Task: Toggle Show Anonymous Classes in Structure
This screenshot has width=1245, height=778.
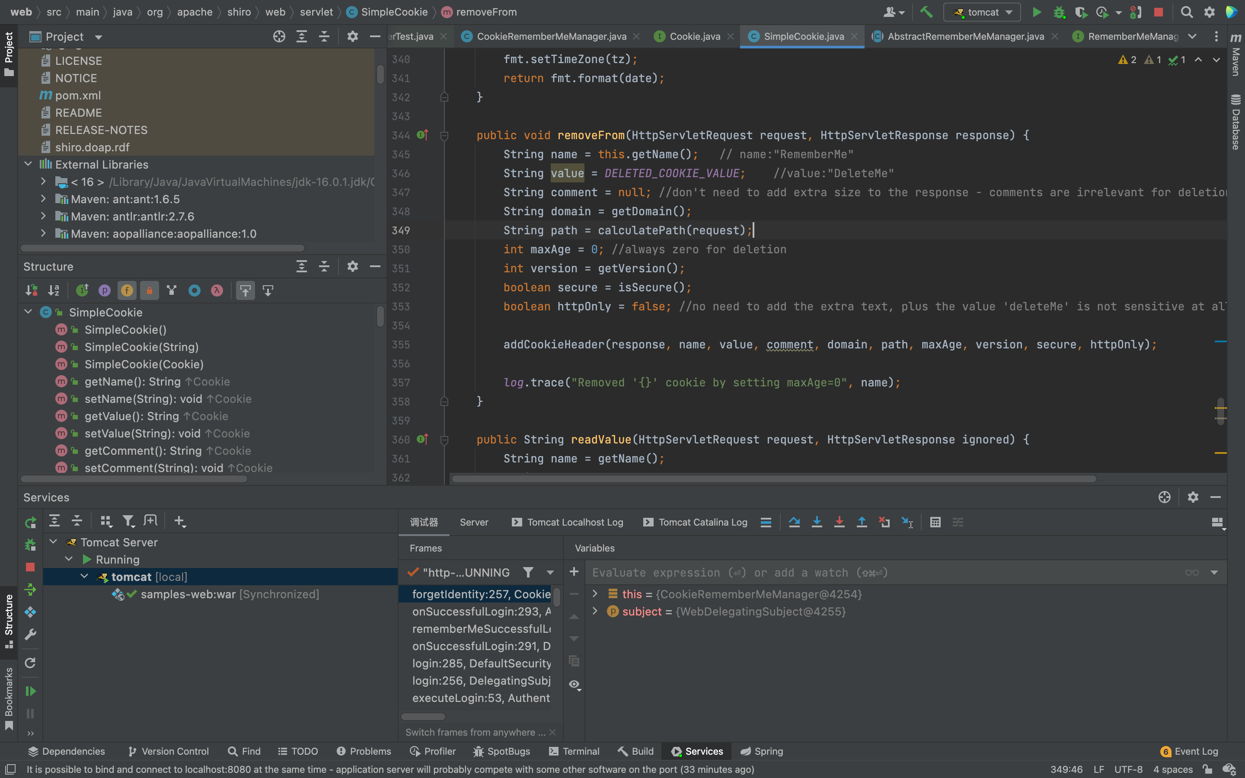Action: [x=195, y=291]
